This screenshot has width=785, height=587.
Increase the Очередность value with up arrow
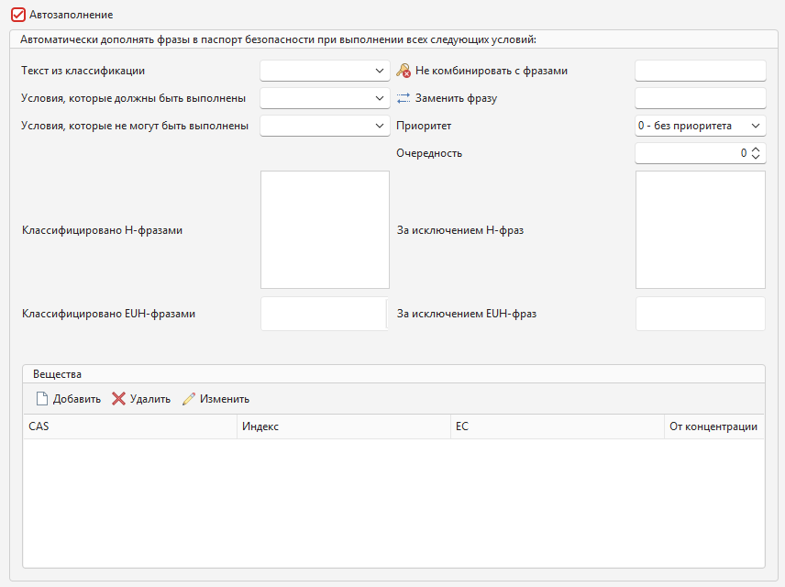tap(756, 150)
